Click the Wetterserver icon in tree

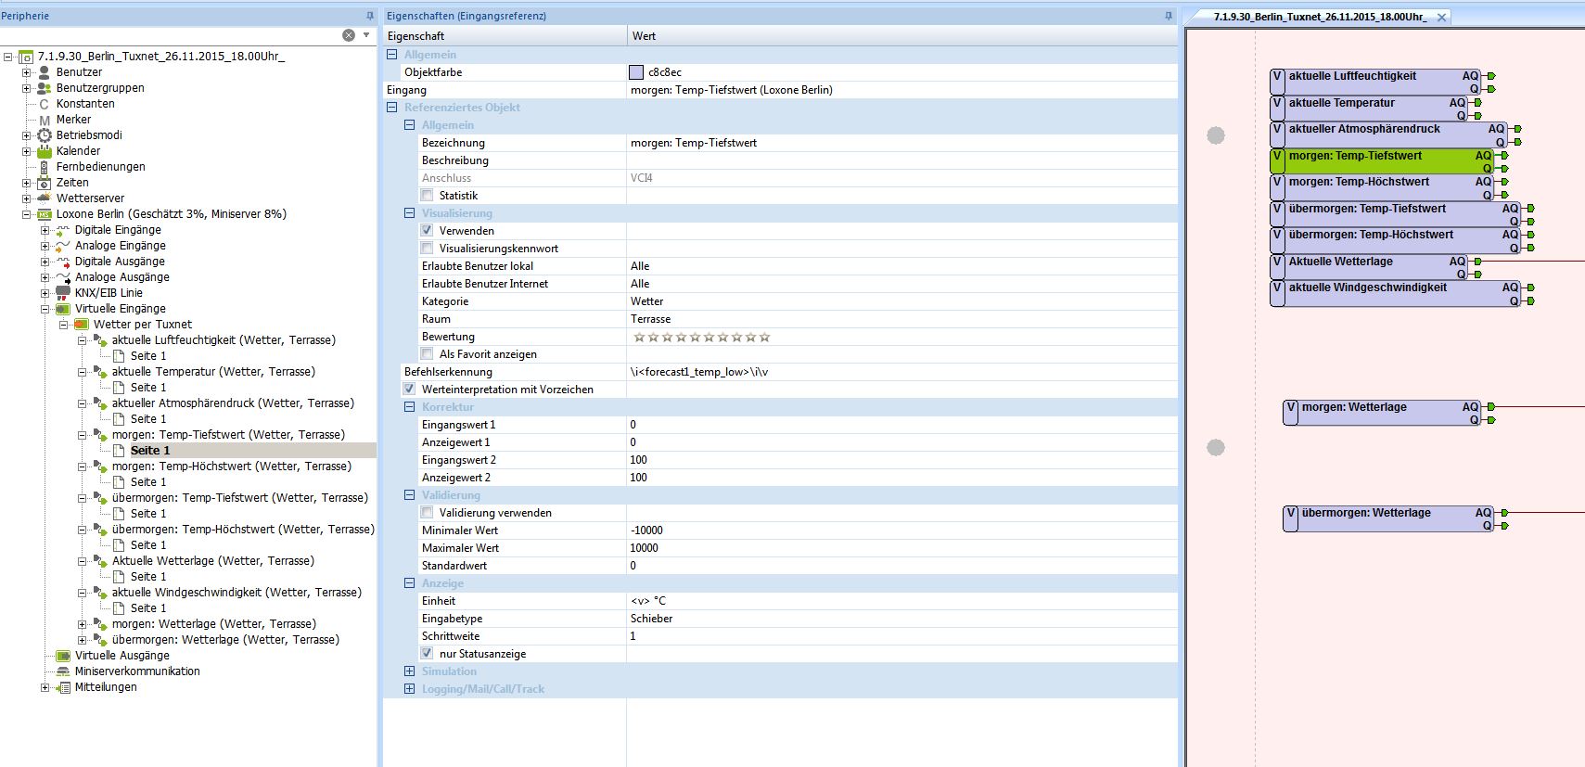(44, 198)
